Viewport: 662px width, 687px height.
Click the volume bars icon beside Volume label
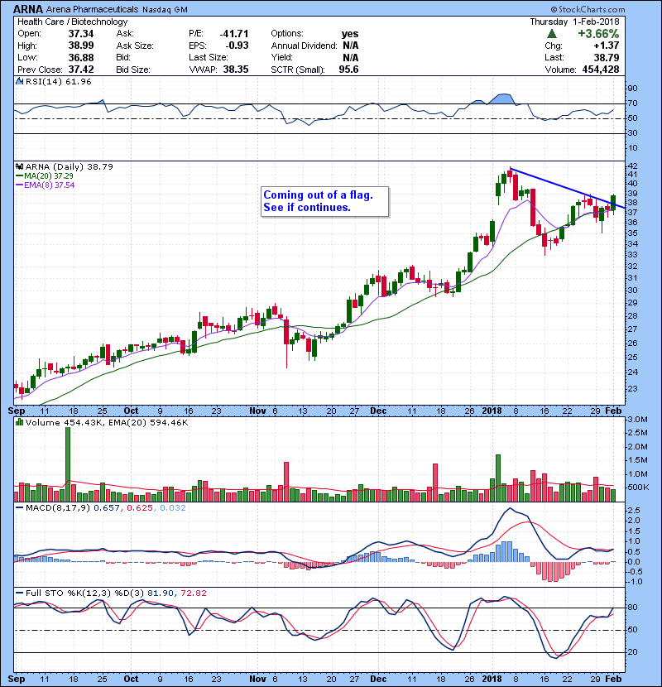tap(19, 422)
